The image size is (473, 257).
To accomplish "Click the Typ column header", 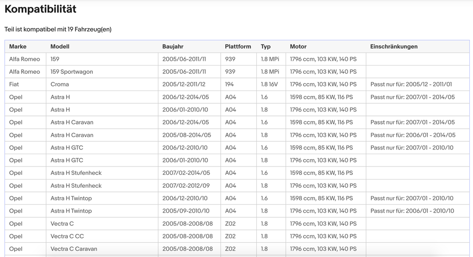I will [266, 47].
